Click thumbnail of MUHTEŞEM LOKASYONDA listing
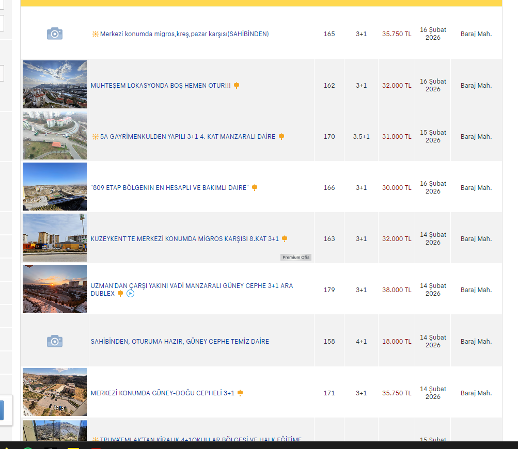 point(55,84)
